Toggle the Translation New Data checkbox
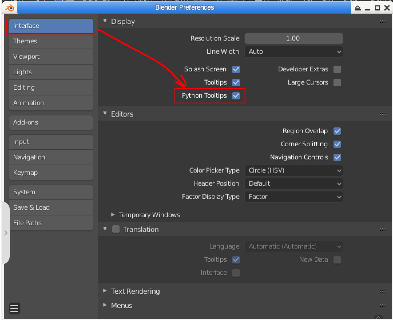Viewport: 393px width, 320px height. click(337, 260)
